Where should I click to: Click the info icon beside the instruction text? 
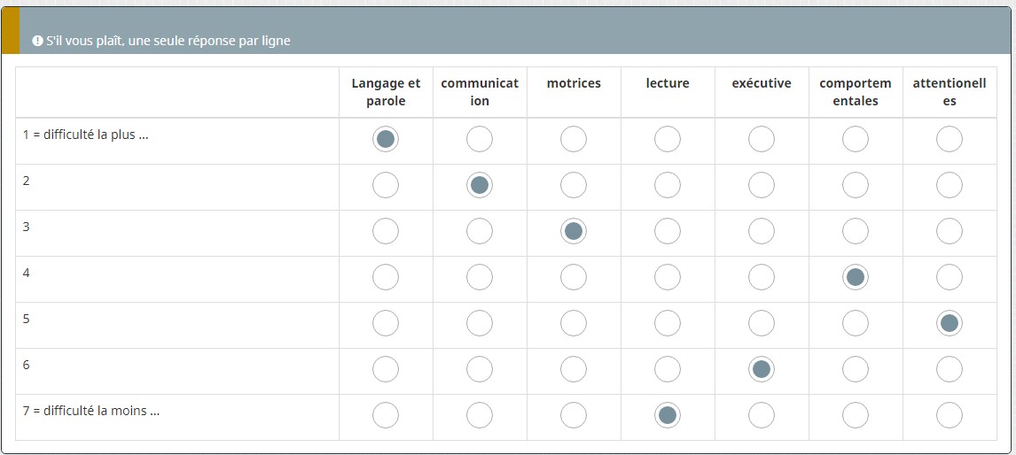pos(38,41)
